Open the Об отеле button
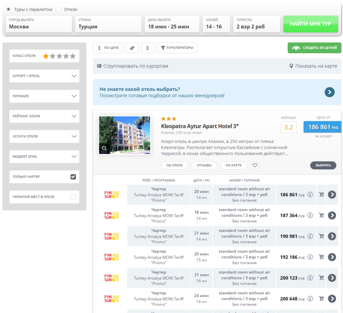This screenshot has height=313, width=343. coord(174,165)
